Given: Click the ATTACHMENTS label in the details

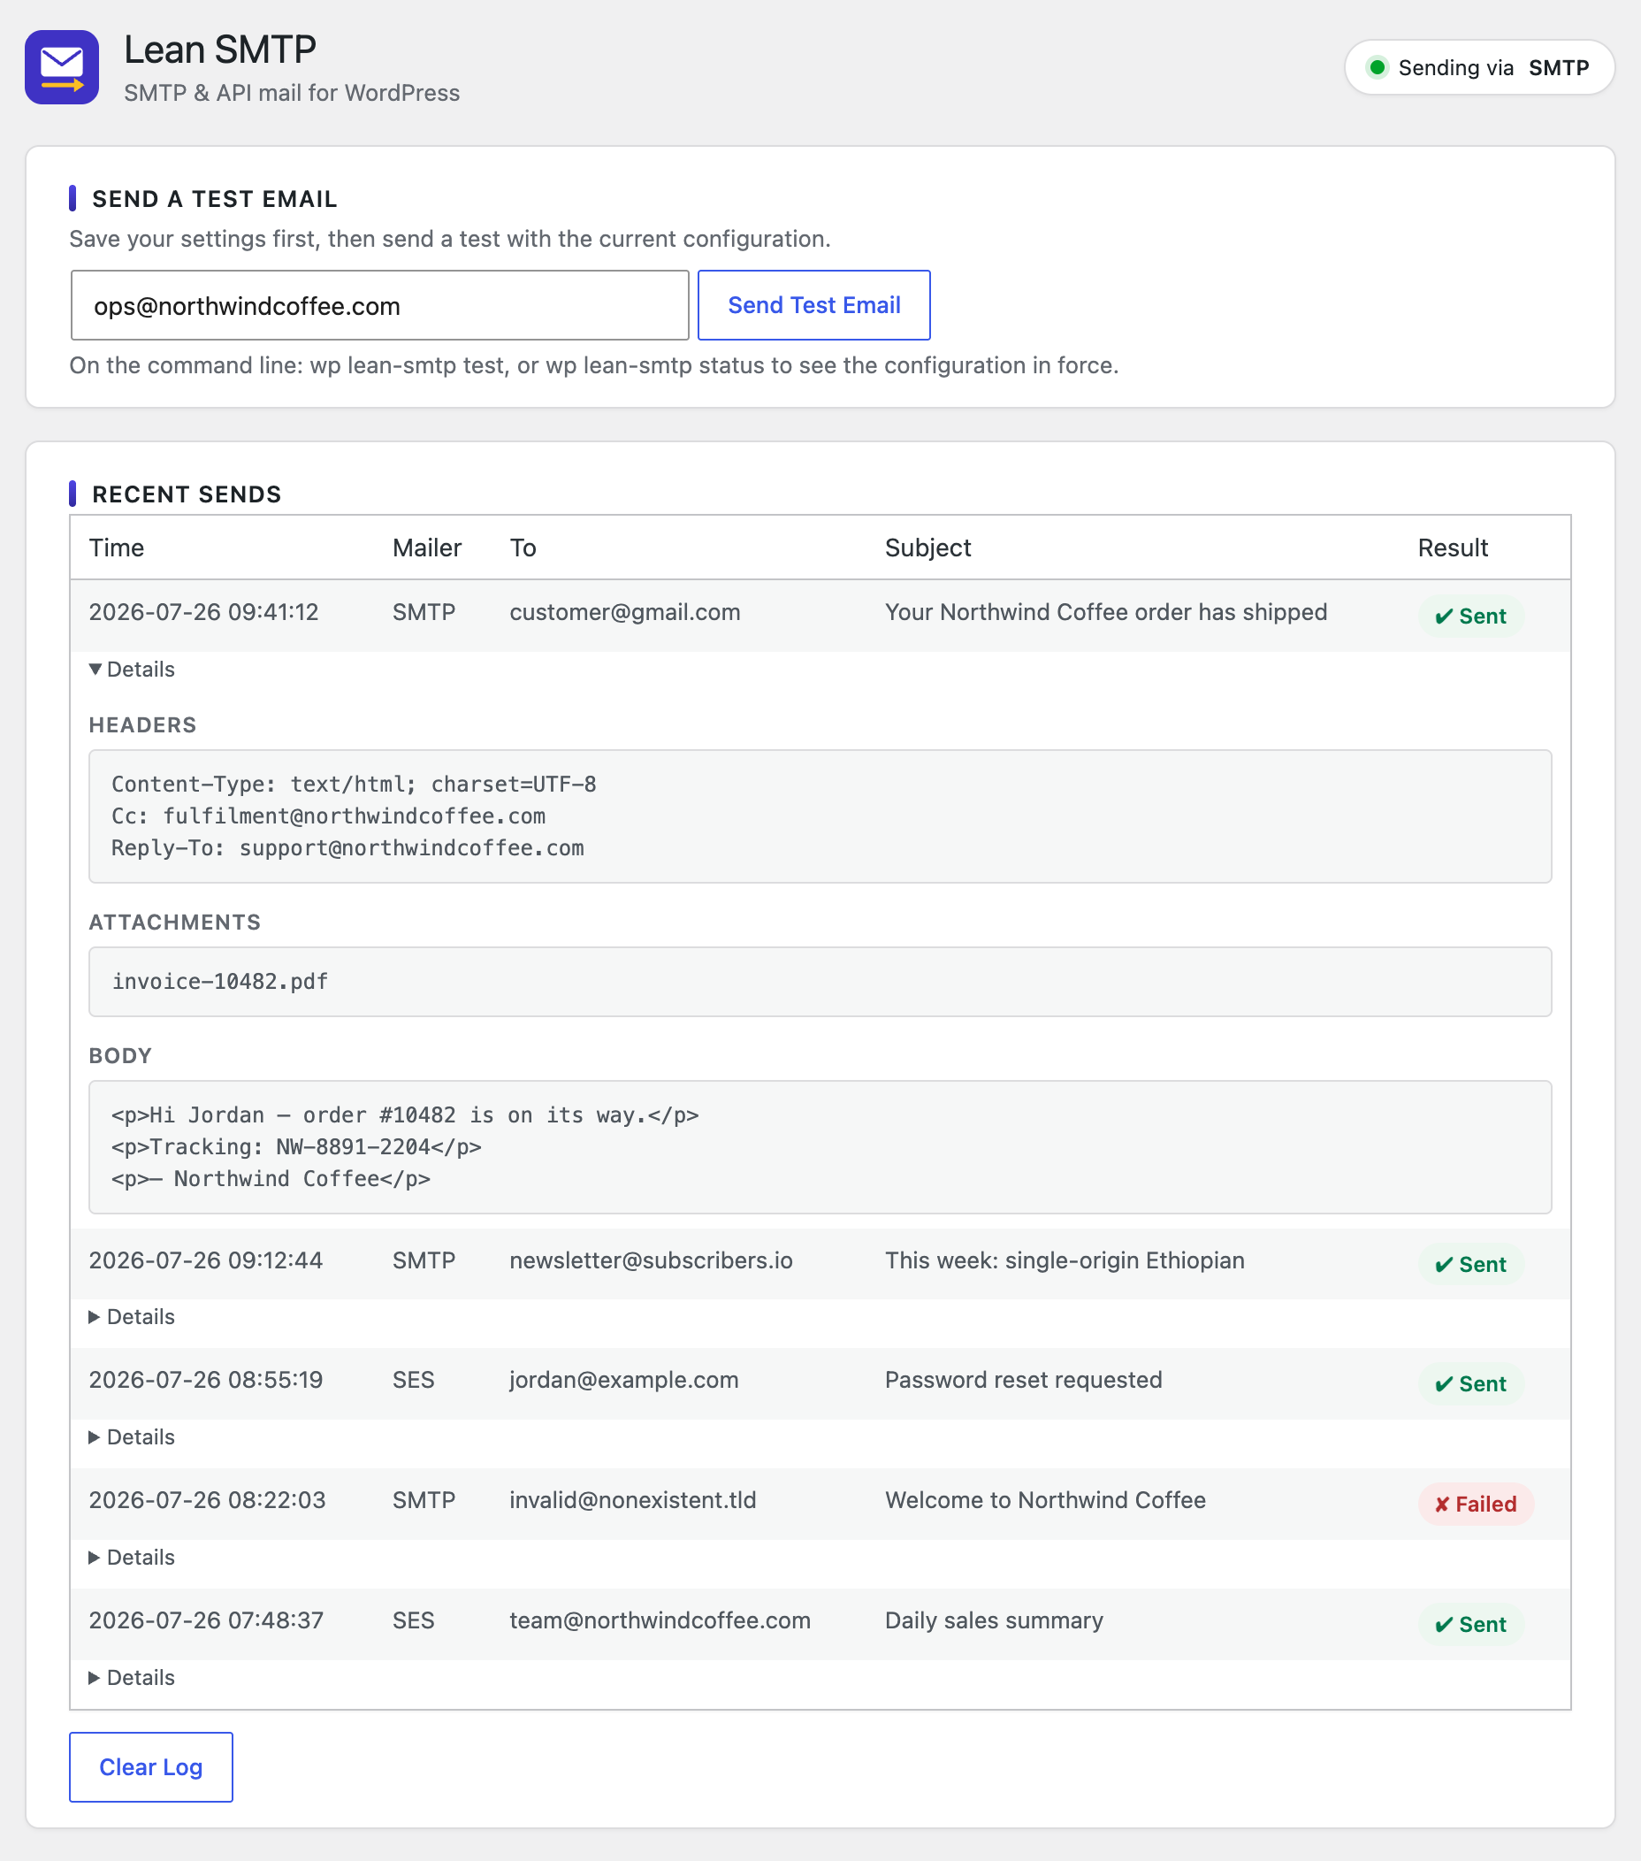Looking at the screenshot, I should (175, 922).
